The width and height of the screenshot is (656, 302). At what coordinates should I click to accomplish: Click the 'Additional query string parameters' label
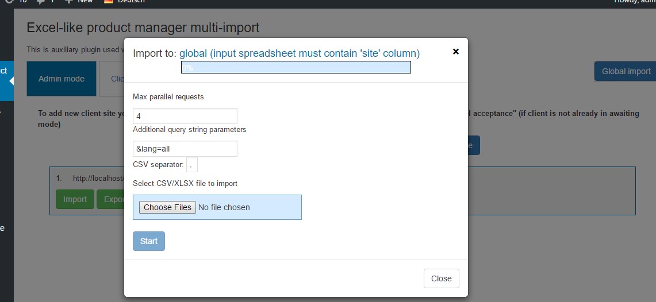coord(190,130)
